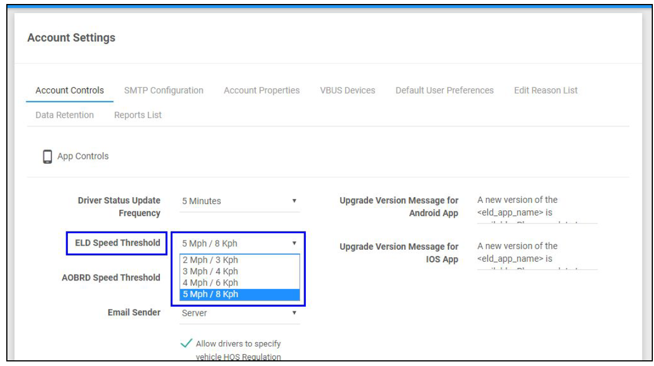Open the Account Properties tab
The width and height of the screenshot is (654, 366).
(261, 90)
